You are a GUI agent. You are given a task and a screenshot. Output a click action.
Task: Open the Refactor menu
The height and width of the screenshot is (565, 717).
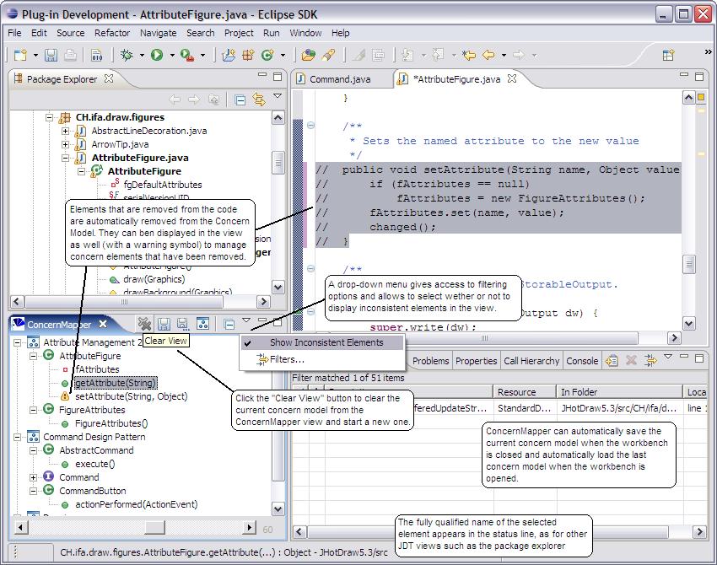click(x=112, y=33)
